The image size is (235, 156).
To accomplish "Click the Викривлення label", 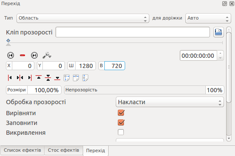I will click(25, 133).
